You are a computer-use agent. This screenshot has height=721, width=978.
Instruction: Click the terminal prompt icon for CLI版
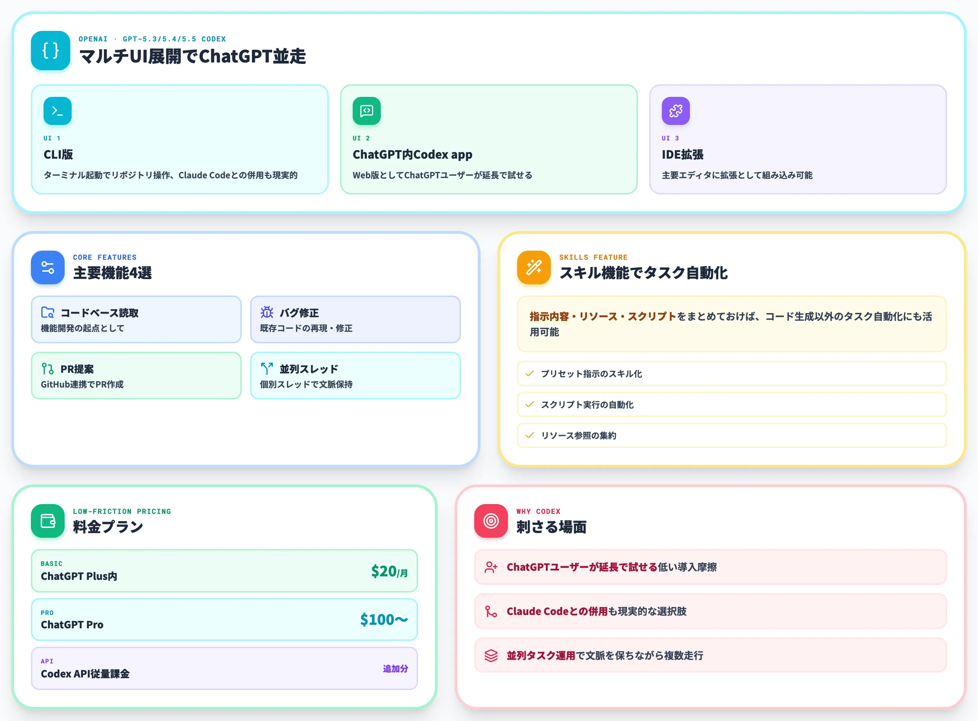tap(57, 111)
